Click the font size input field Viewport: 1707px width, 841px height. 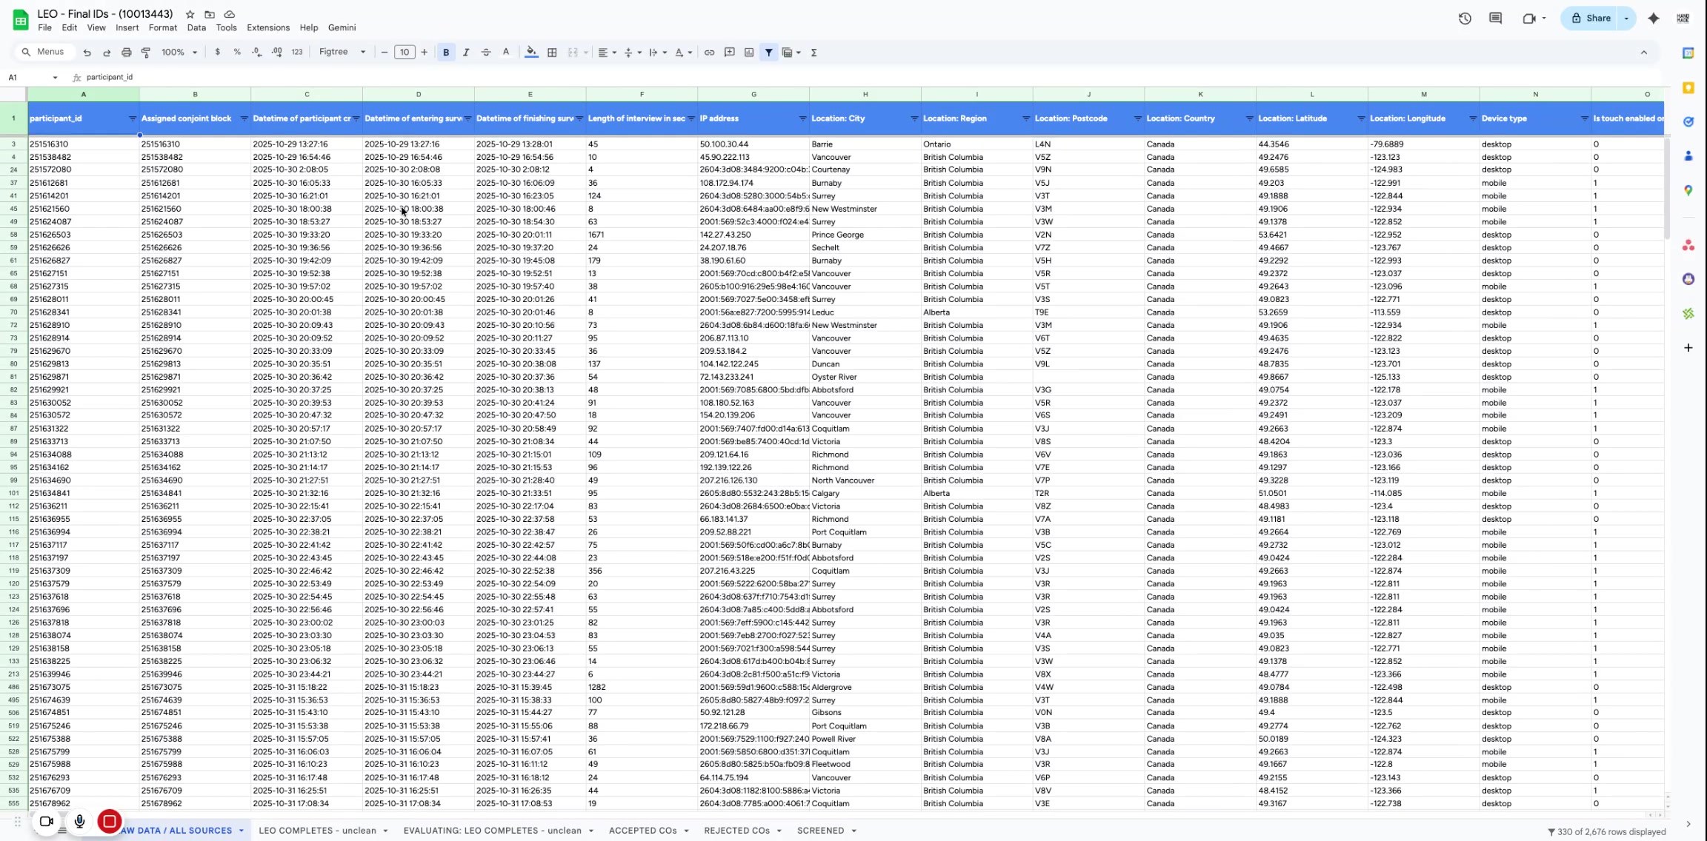404,53
